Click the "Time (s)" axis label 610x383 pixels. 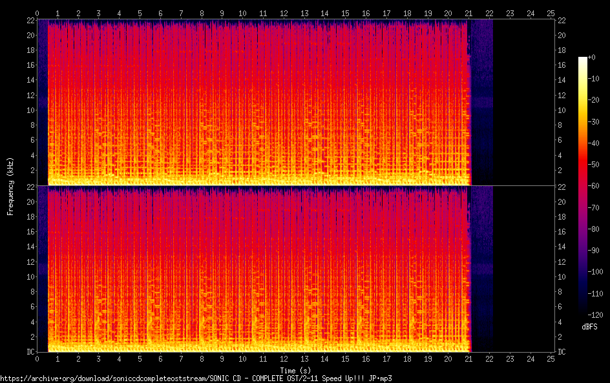pyautogui.click(x=295, y=370)
